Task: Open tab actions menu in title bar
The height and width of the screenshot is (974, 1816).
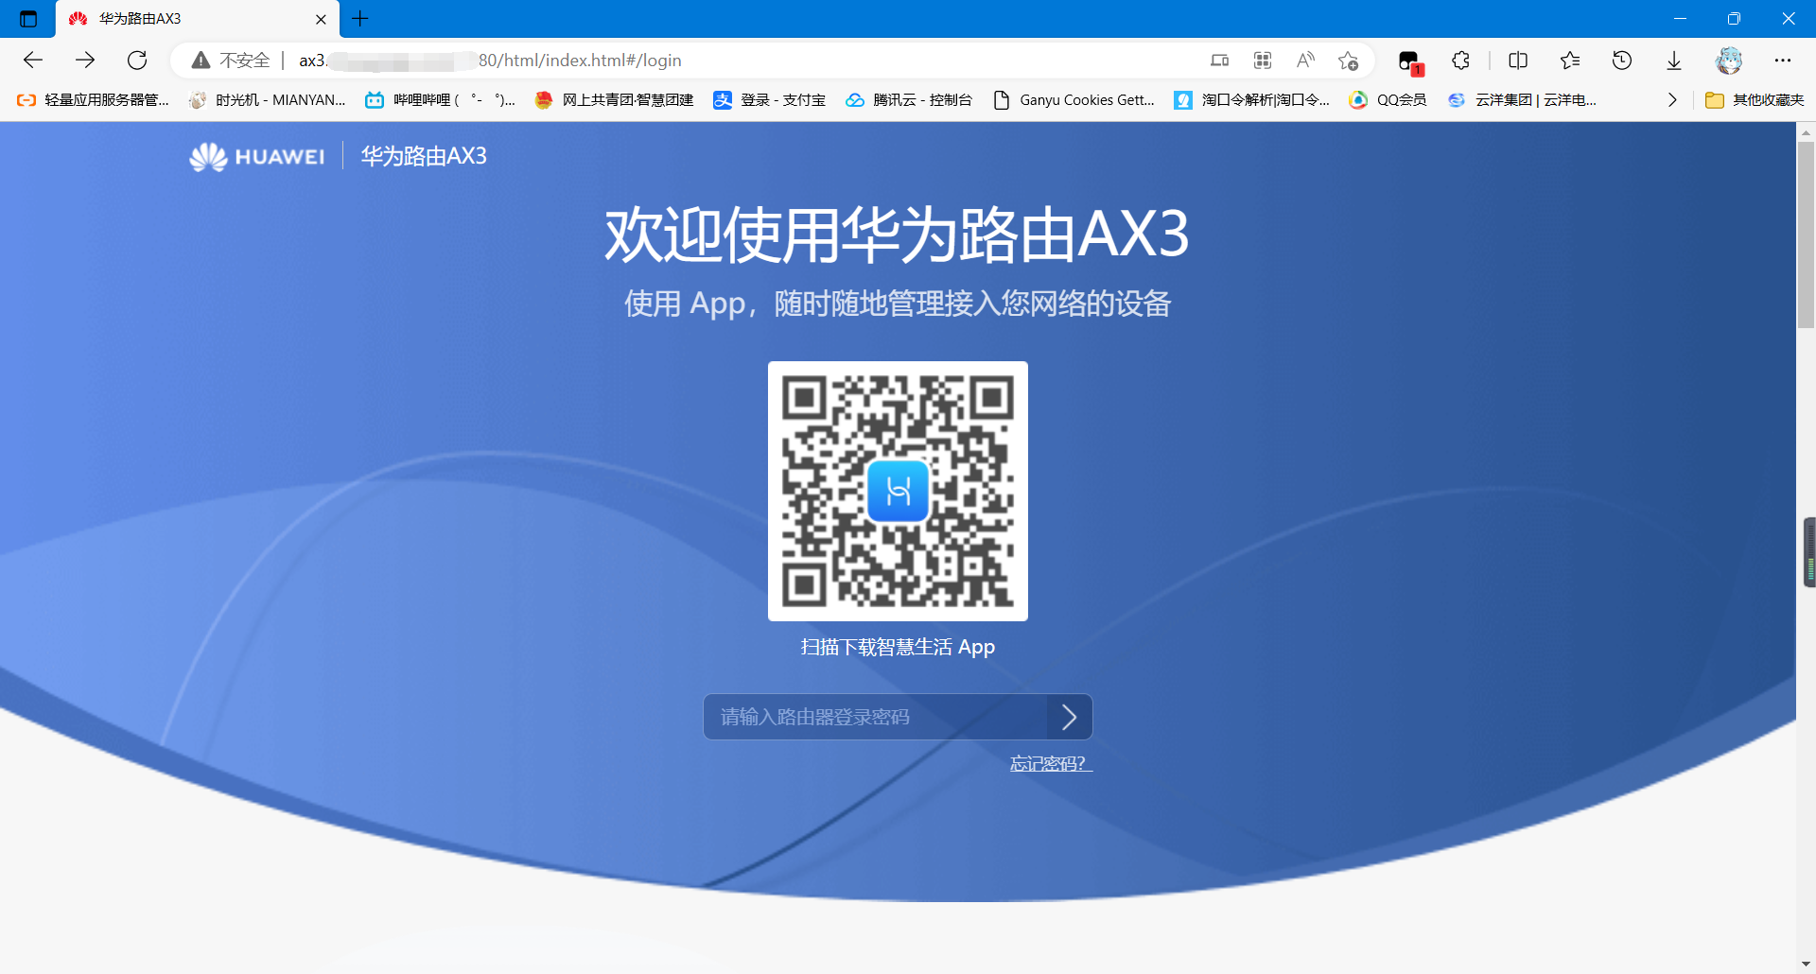Action: pyautogui.click(x=28, y=19)
